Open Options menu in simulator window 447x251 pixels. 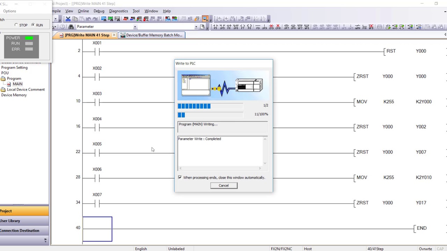click(9, 11)
